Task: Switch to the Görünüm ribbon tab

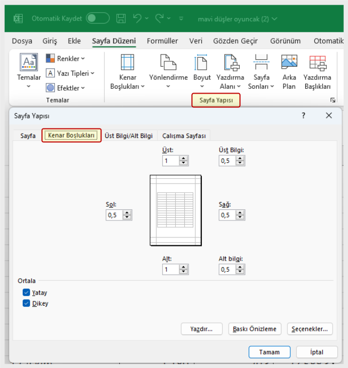Action: (x=285, y=41)
